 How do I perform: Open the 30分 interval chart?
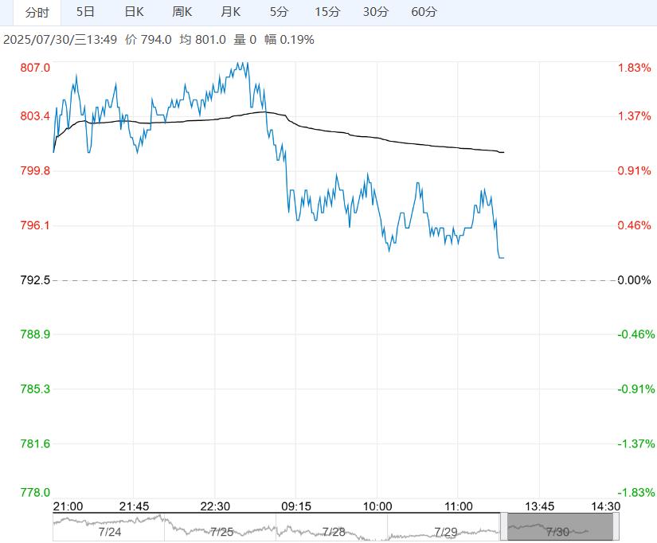pyautogui.click(x=375, y=12)
